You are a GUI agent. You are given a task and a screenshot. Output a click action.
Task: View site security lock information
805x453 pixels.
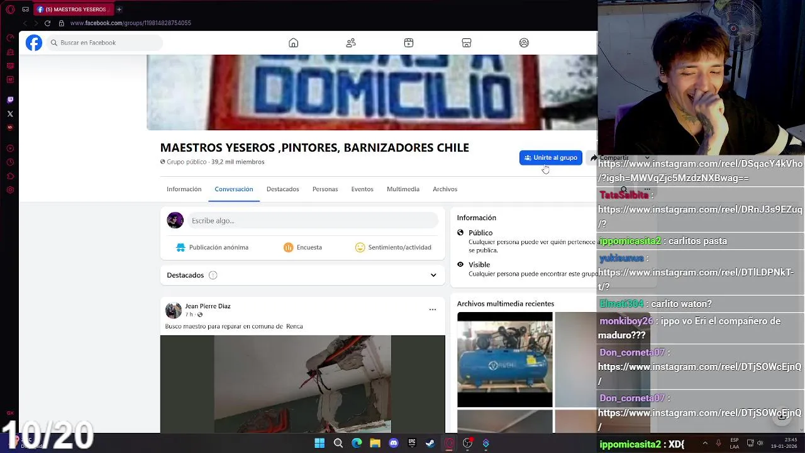coord(61,23)
